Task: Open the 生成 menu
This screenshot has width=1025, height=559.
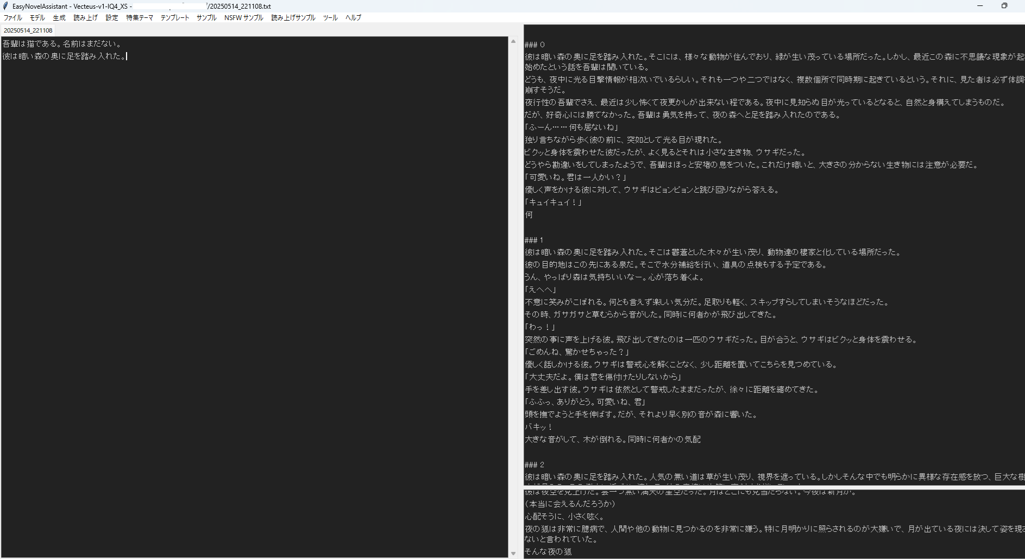Action: point(59,17)
